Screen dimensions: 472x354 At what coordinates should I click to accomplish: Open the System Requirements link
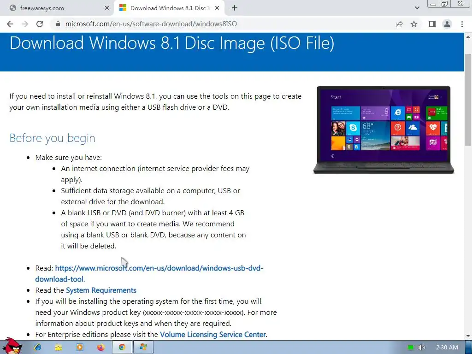point(101,290)
